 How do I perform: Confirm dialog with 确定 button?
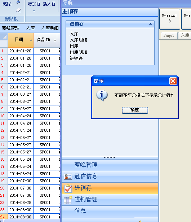coord(135,110)
